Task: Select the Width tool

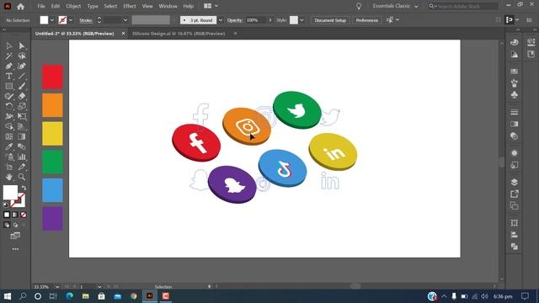Action: click(x=9, y=116)
